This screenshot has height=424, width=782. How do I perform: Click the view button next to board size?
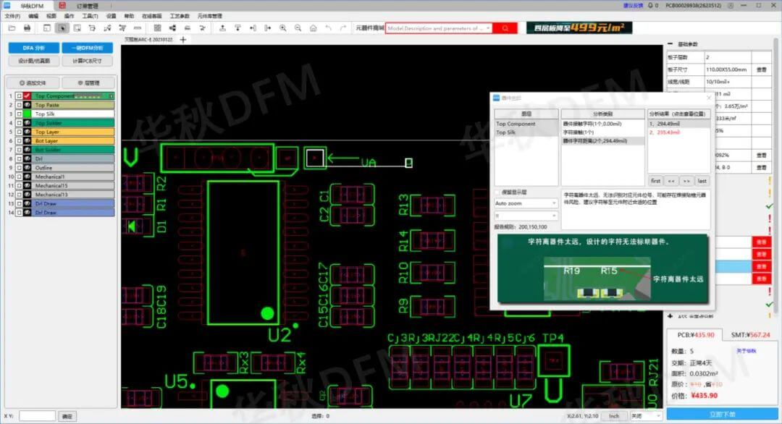(x=761, y=69)
